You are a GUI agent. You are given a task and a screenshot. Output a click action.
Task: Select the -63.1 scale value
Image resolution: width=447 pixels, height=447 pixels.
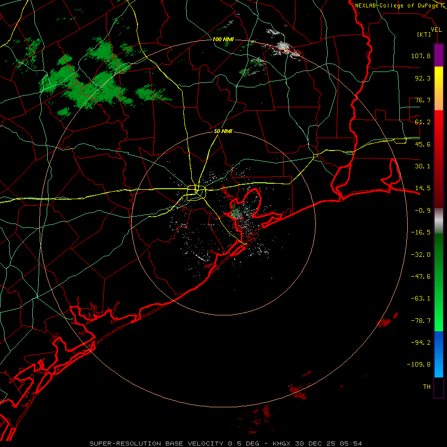(421, 298)
